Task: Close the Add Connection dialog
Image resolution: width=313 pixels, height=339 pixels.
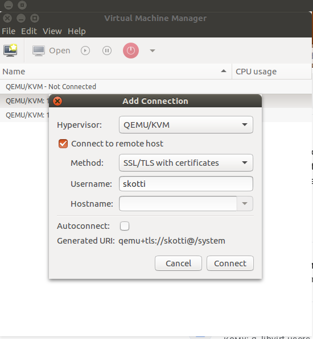Action: (x=57, y=101)
